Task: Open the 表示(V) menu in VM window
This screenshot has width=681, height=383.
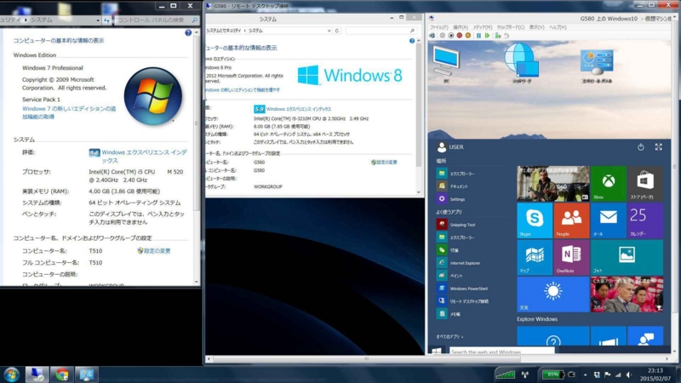Action: (536, 27)
